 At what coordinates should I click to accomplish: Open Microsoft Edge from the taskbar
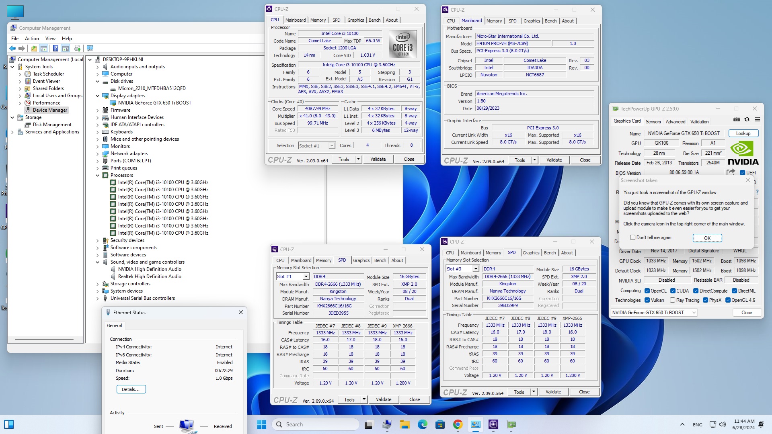(x=422, y=424)
